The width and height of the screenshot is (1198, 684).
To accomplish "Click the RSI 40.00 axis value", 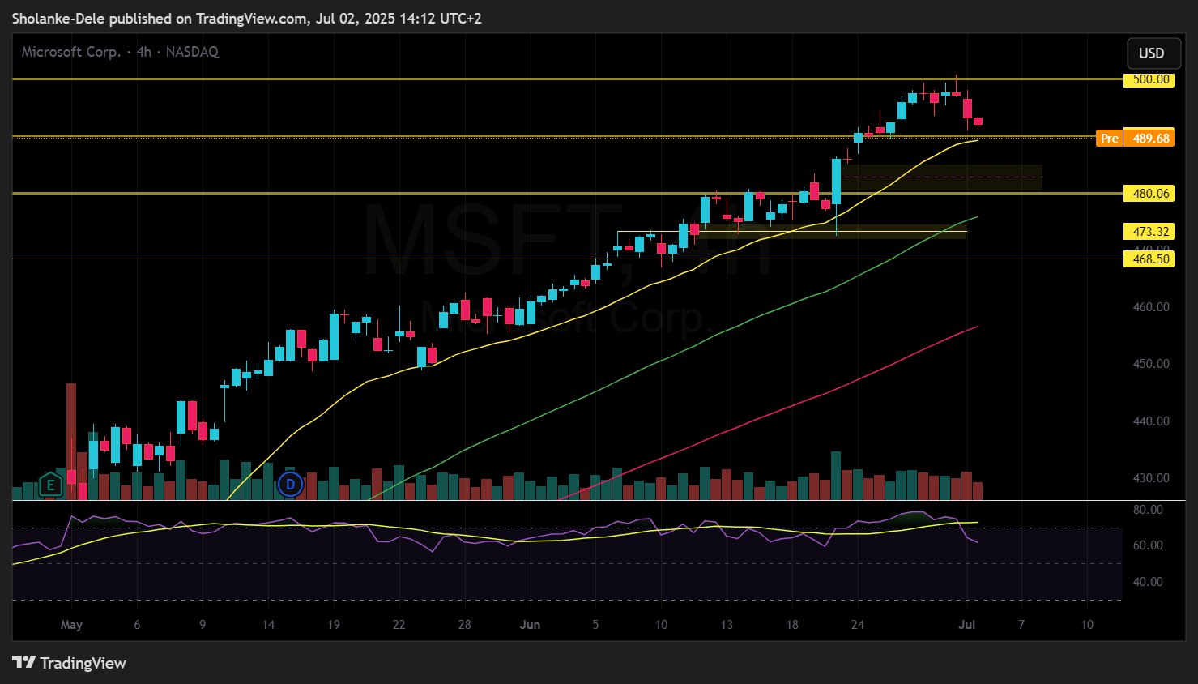I will pos(1148,582).
